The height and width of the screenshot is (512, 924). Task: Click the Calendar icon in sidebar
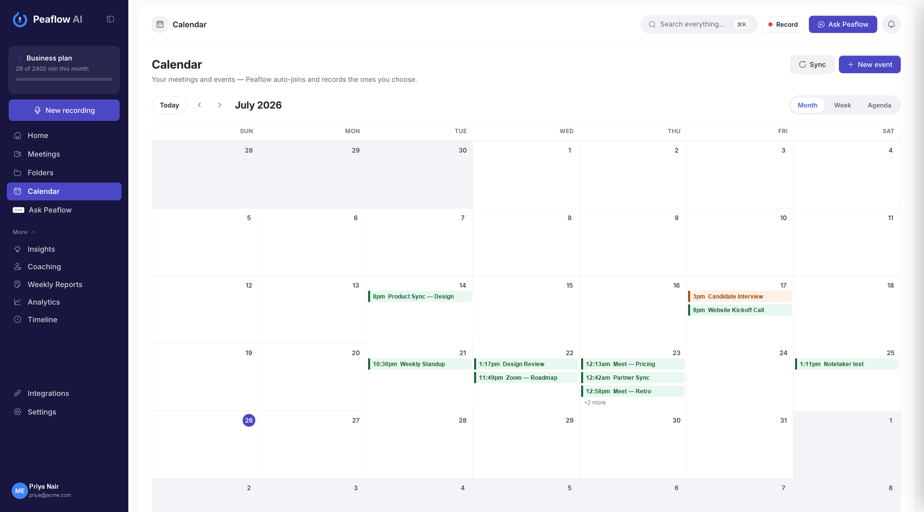point(18,192)
